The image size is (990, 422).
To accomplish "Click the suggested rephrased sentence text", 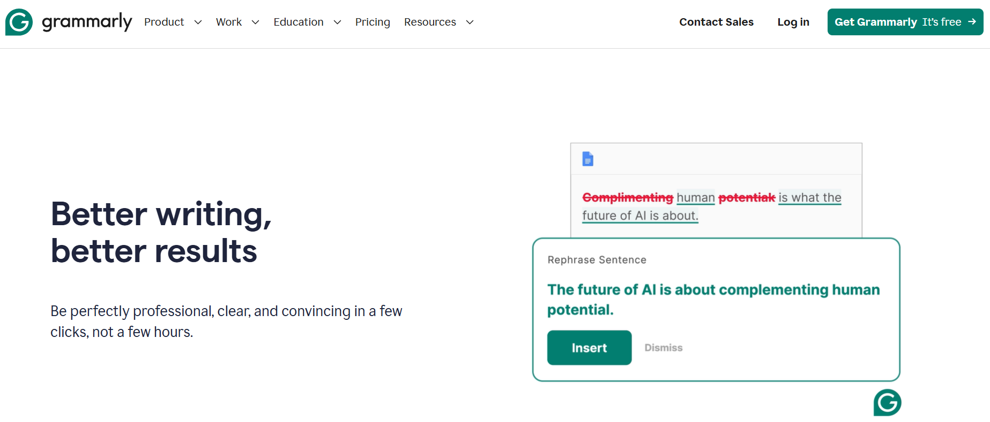I will tap(713, 300).
